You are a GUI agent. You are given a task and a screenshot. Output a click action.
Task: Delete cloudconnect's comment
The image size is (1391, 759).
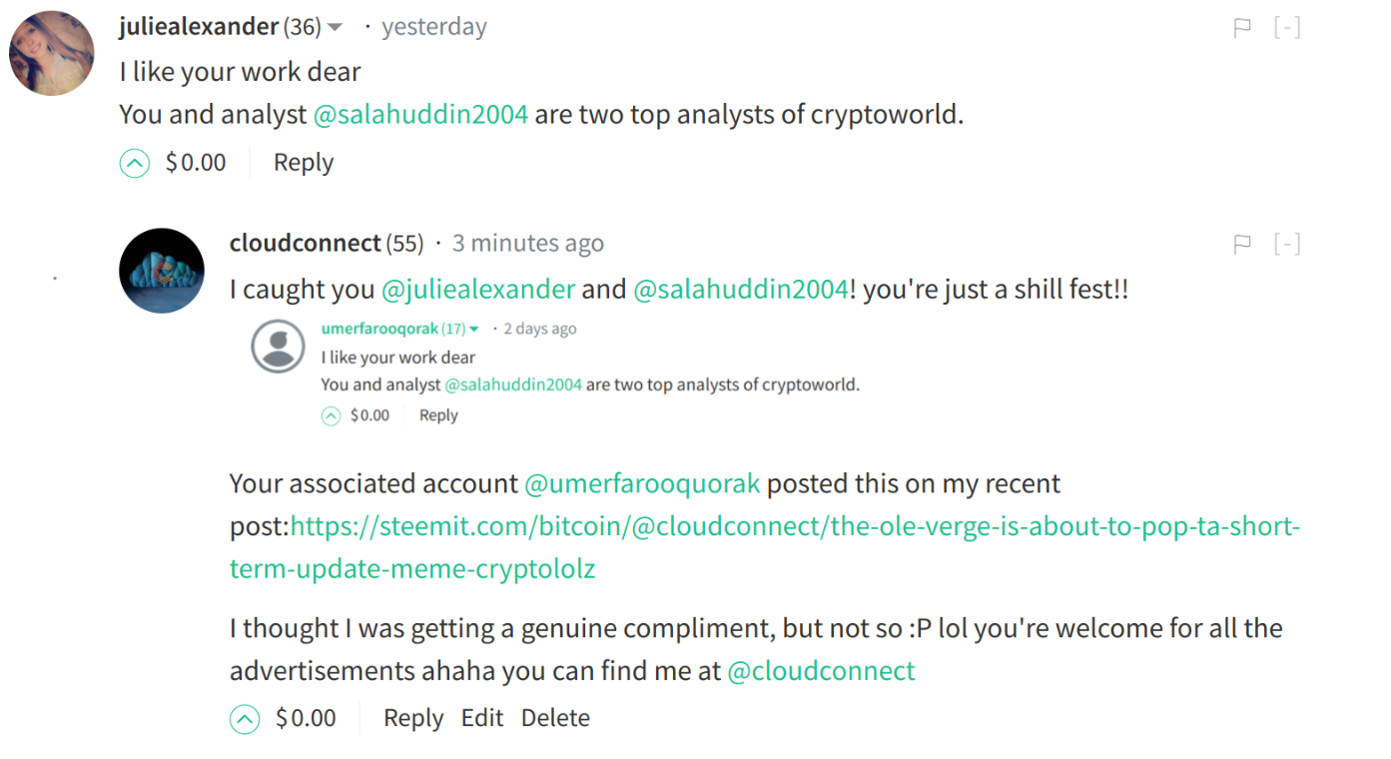coord(555,718)
